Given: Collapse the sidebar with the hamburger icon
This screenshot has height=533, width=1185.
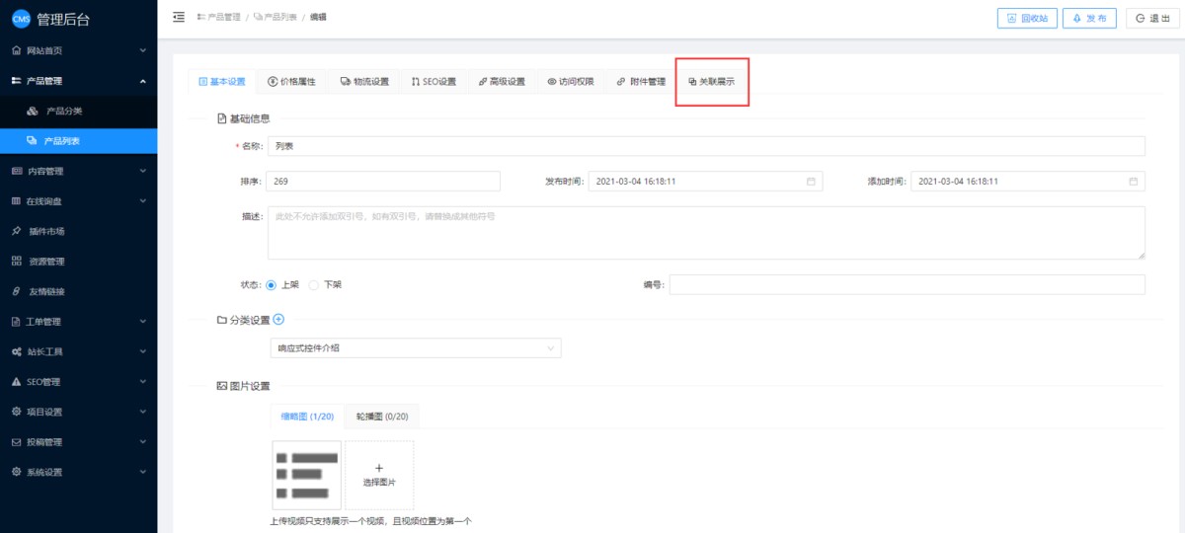Looking at the screenshot, I should (x=179, y=17).
